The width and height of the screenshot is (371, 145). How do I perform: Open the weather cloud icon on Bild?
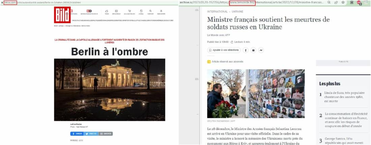point(107,12)
